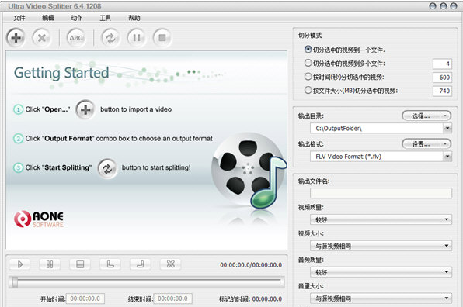Click the mark end point icon
The image size is (463, 307).
[141, 264]
